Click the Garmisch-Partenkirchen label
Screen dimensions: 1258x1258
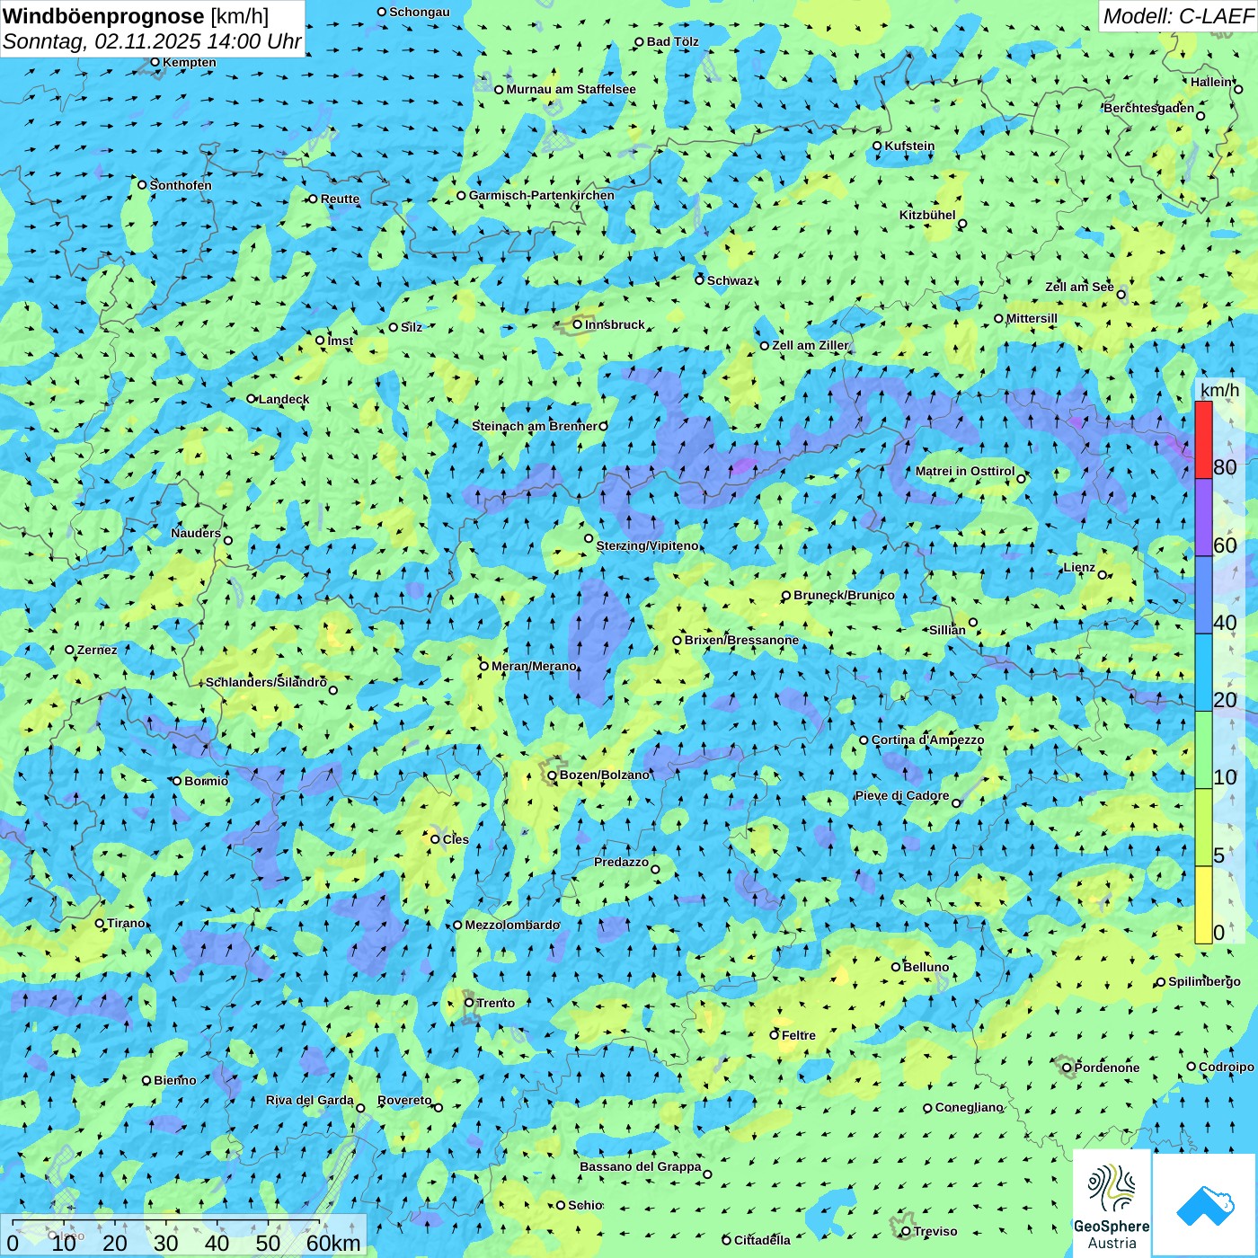(542, 195)
